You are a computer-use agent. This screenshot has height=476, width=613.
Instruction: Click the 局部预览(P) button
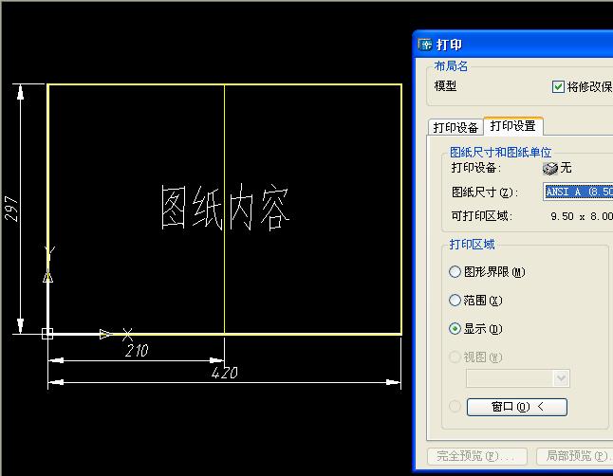coord(575,456)
